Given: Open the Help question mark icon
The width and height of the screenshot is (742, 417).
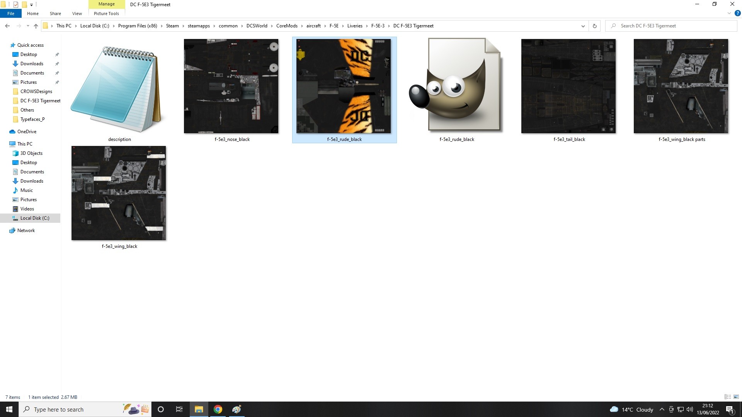Looking at the screenshot, I should (x=737, y=13).
